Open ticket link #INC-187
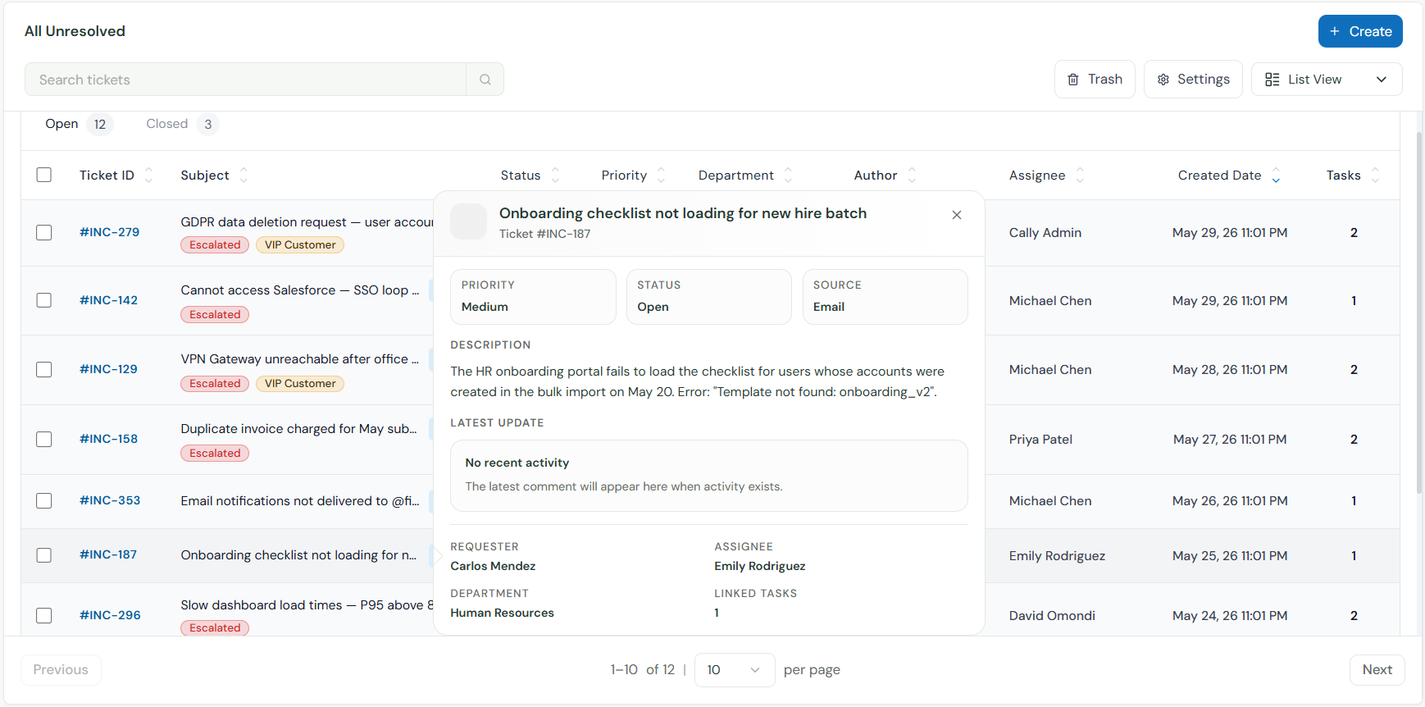The height and width of the screenshot is (707, 1425). click(x=108, y=554)
